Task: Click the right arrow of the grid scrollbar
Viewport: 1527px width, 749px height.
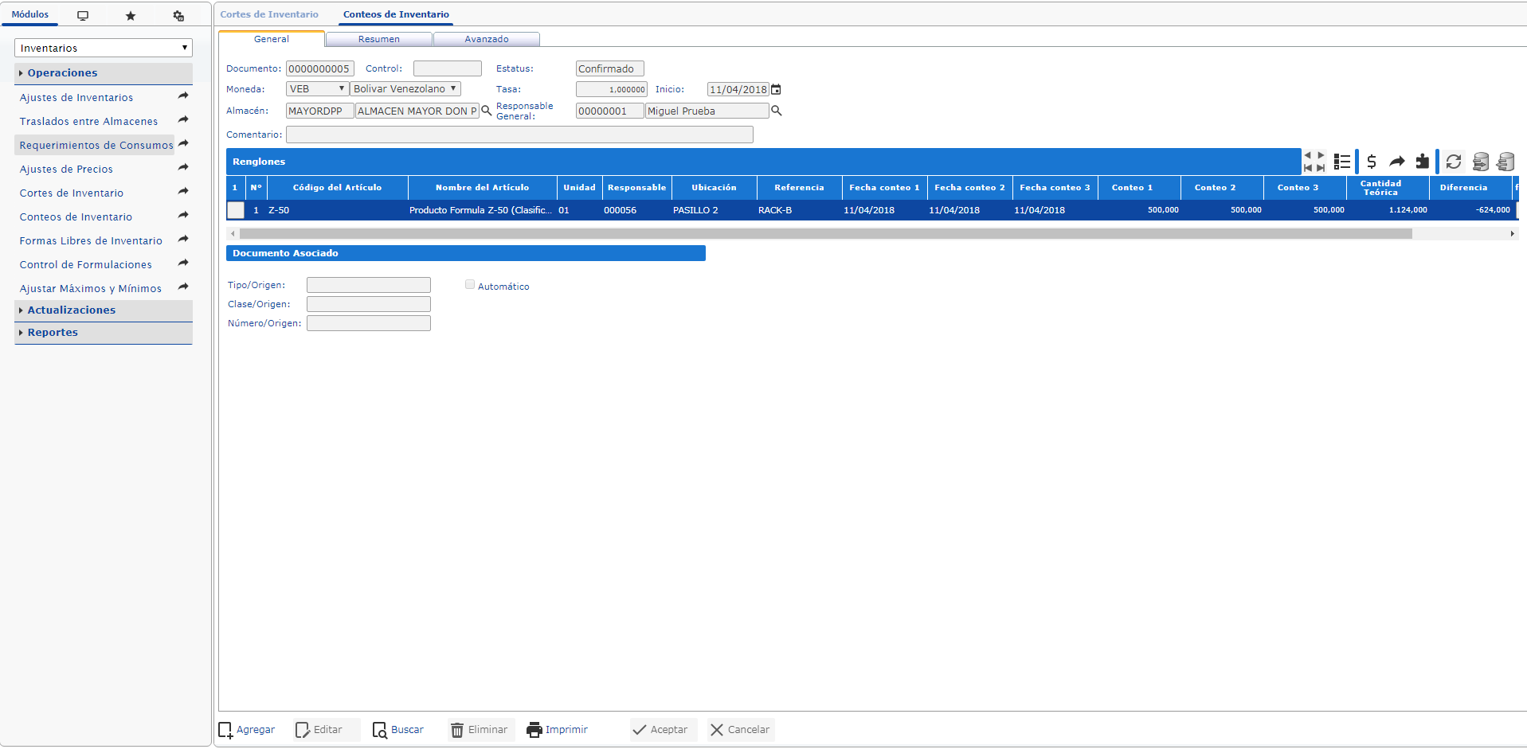Action: (1512, 234)
